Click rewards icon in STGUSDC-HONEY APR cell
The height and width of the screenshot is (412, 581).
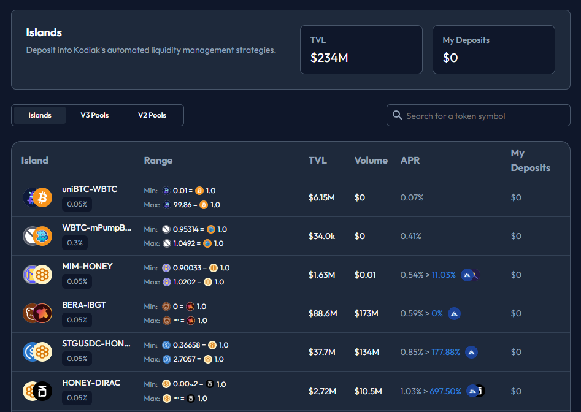[x=471, y=353]
